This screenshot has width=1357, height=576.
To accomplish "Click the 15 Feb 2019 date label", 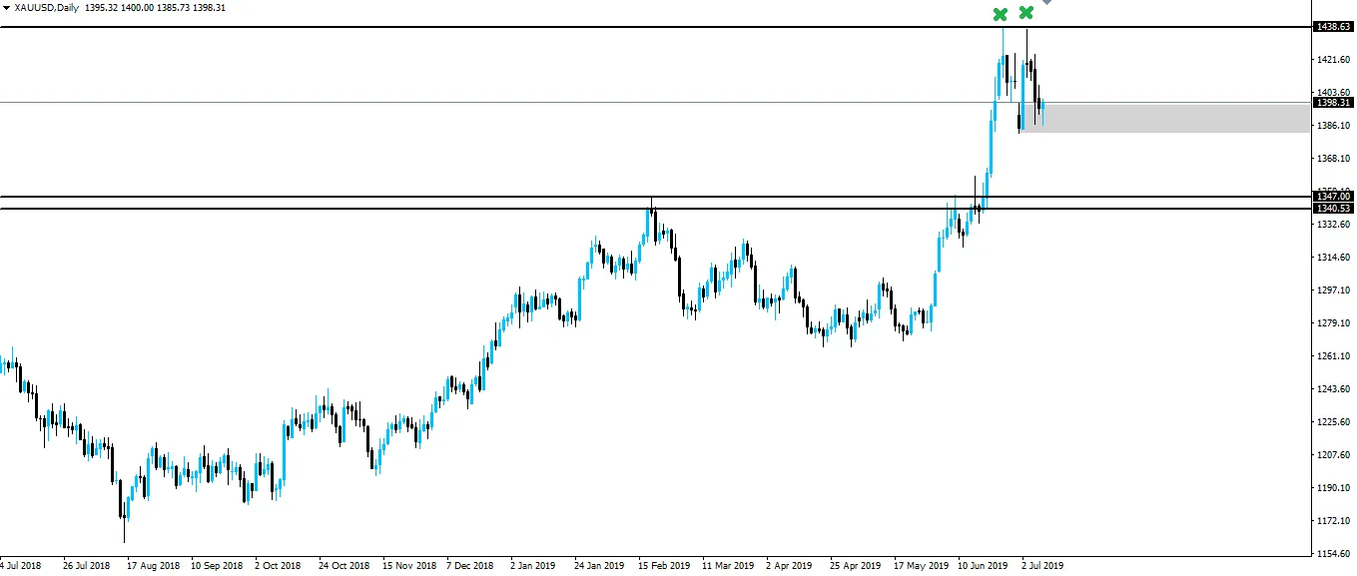I will pyautogui.click(x=664, y=565).
